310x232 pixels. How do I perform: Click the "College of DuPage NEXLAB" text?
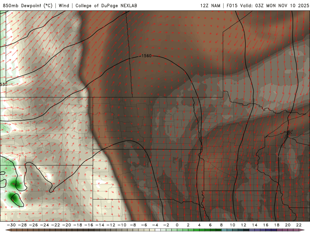(106, 5)
